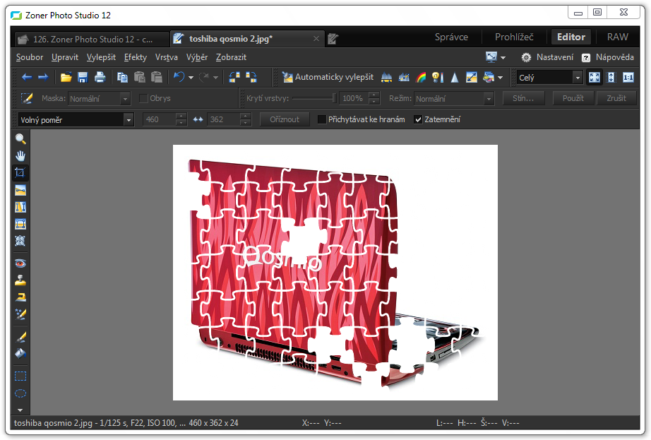Copy to clipboard icon
Screen dimensions: 651x440
pyautogui.click(x=122, y=77)
